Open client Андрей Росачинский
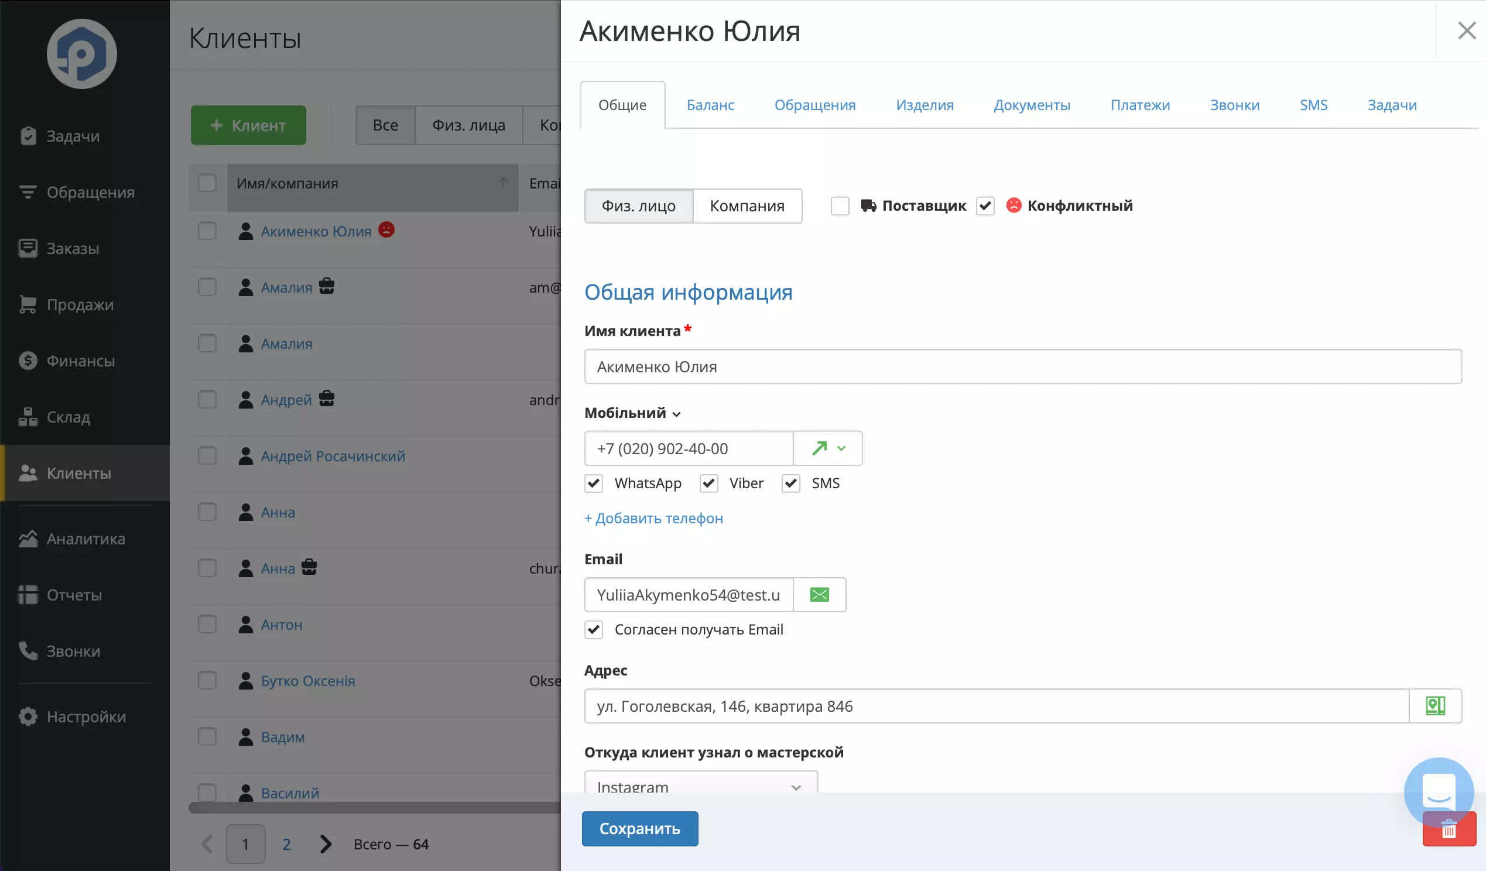Image resolution: width=1486 pixels, height=871 pixels. (333, 456)
